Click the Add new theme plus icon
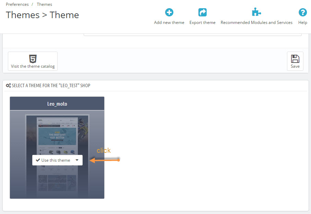This screenshot has width=311, height=214. 169,12
